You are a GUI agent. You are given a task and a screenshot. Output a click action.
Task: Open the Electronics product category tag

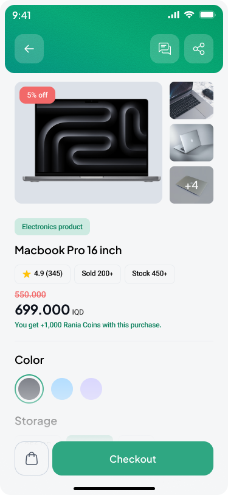coord(52,227)
